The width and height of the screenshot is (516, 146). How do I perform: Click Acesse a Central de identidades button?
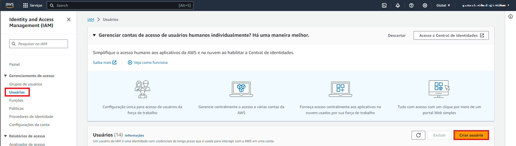coord(451,35)
